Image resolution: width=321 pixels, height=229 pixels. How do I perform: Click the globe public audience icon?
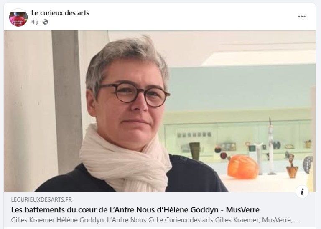pyautogui.click(x=45, y=22)
